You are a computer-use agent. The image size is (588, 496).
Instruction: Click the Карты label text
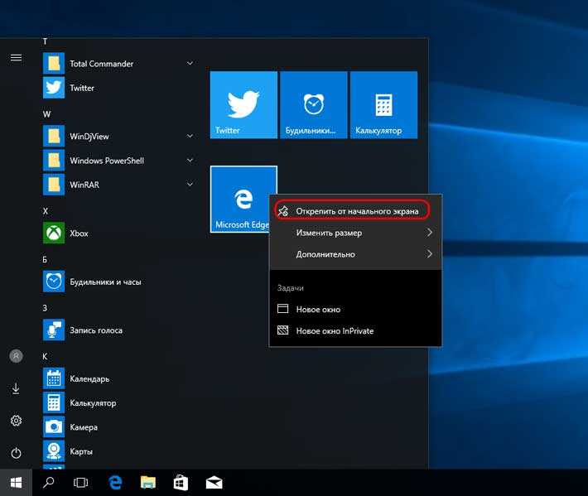tap(81, 451)
